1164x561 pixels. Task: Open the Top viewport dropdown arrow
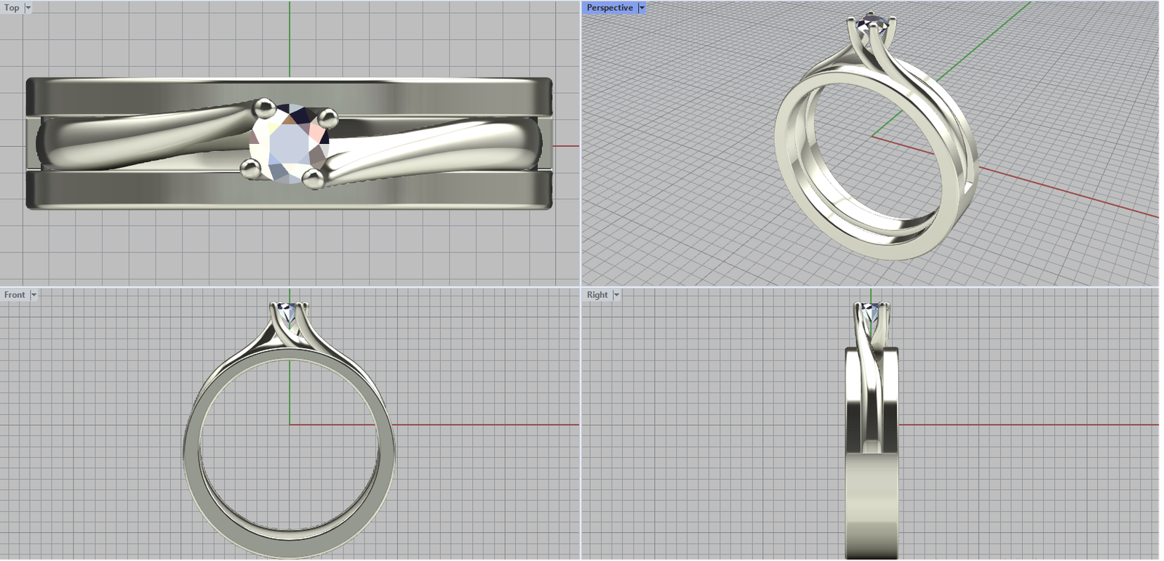pyautogui.click(x=28, y=8)
